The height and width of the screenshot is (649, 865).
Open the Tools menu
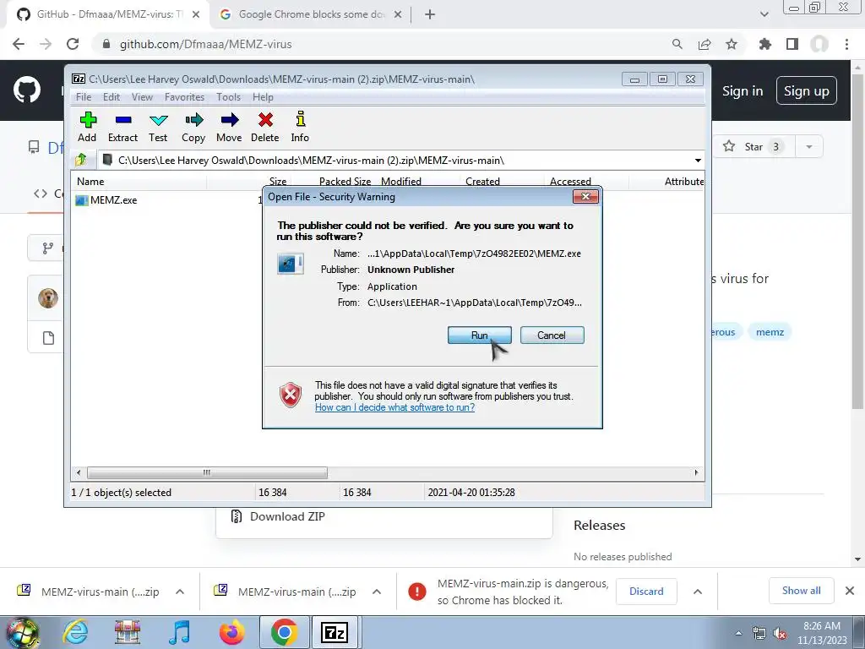pos(228,97)
